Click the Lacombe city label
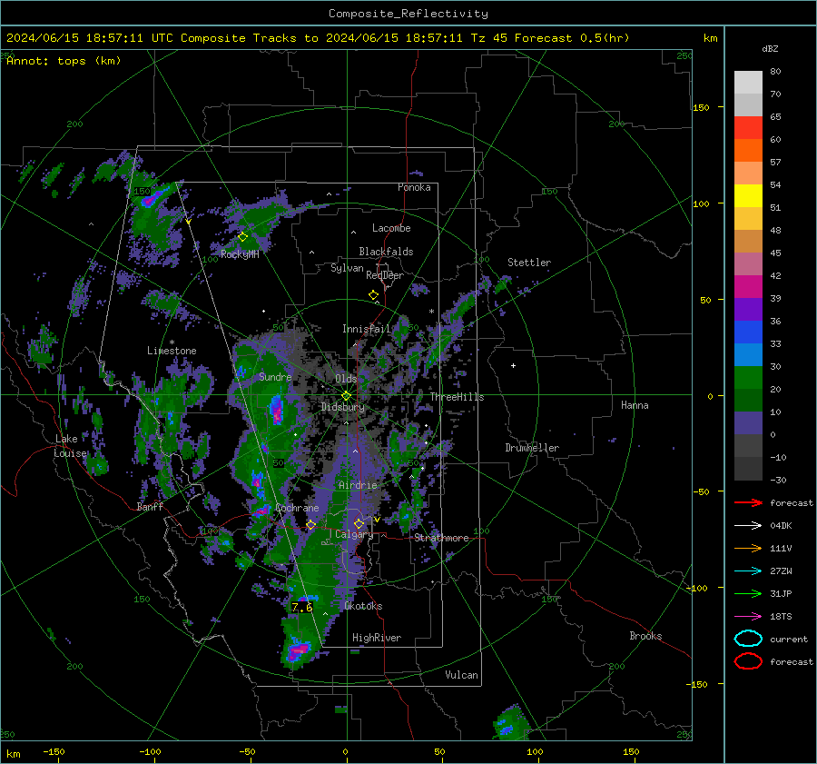The width and height of the screenshot is (817, 764). coord(391,228)
